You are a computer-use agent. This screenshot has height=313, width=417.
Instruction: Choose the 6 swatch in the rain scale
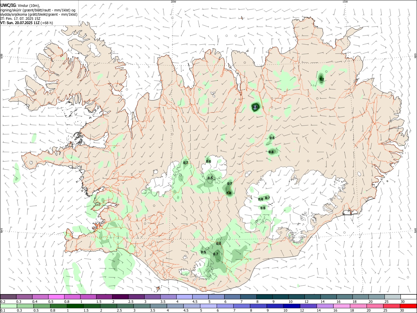click(x=225, y=306)
